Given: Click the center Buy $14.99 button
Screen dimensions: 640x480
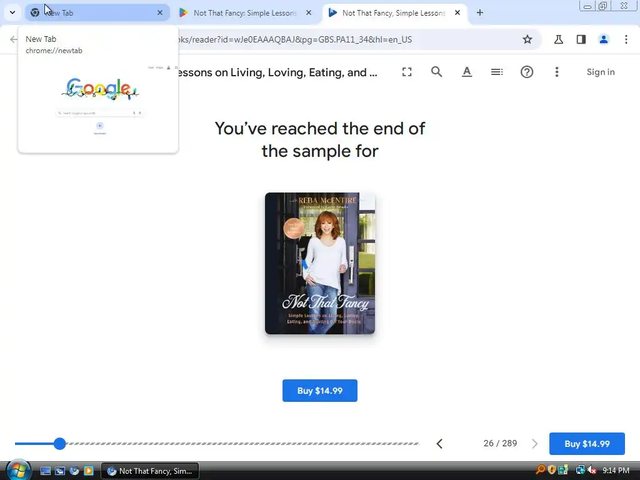Looking at the screenshot, I should click(320, 391).
